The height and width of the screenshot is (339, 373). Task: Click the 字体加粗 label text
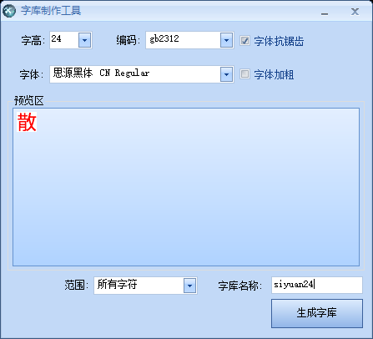click(274, 74)
